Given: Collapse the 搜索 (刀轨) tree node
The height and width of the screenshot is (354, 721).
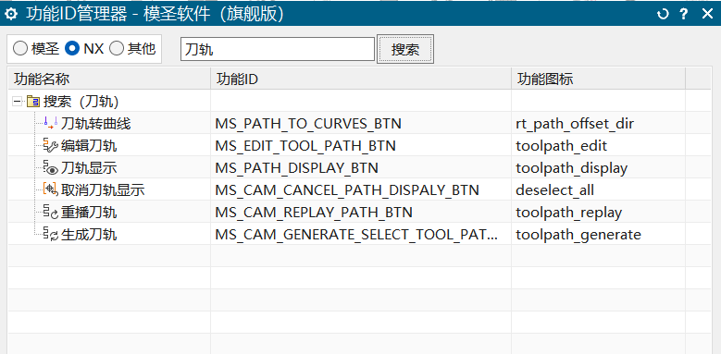Looking at the screenshot, I should 17,102.
